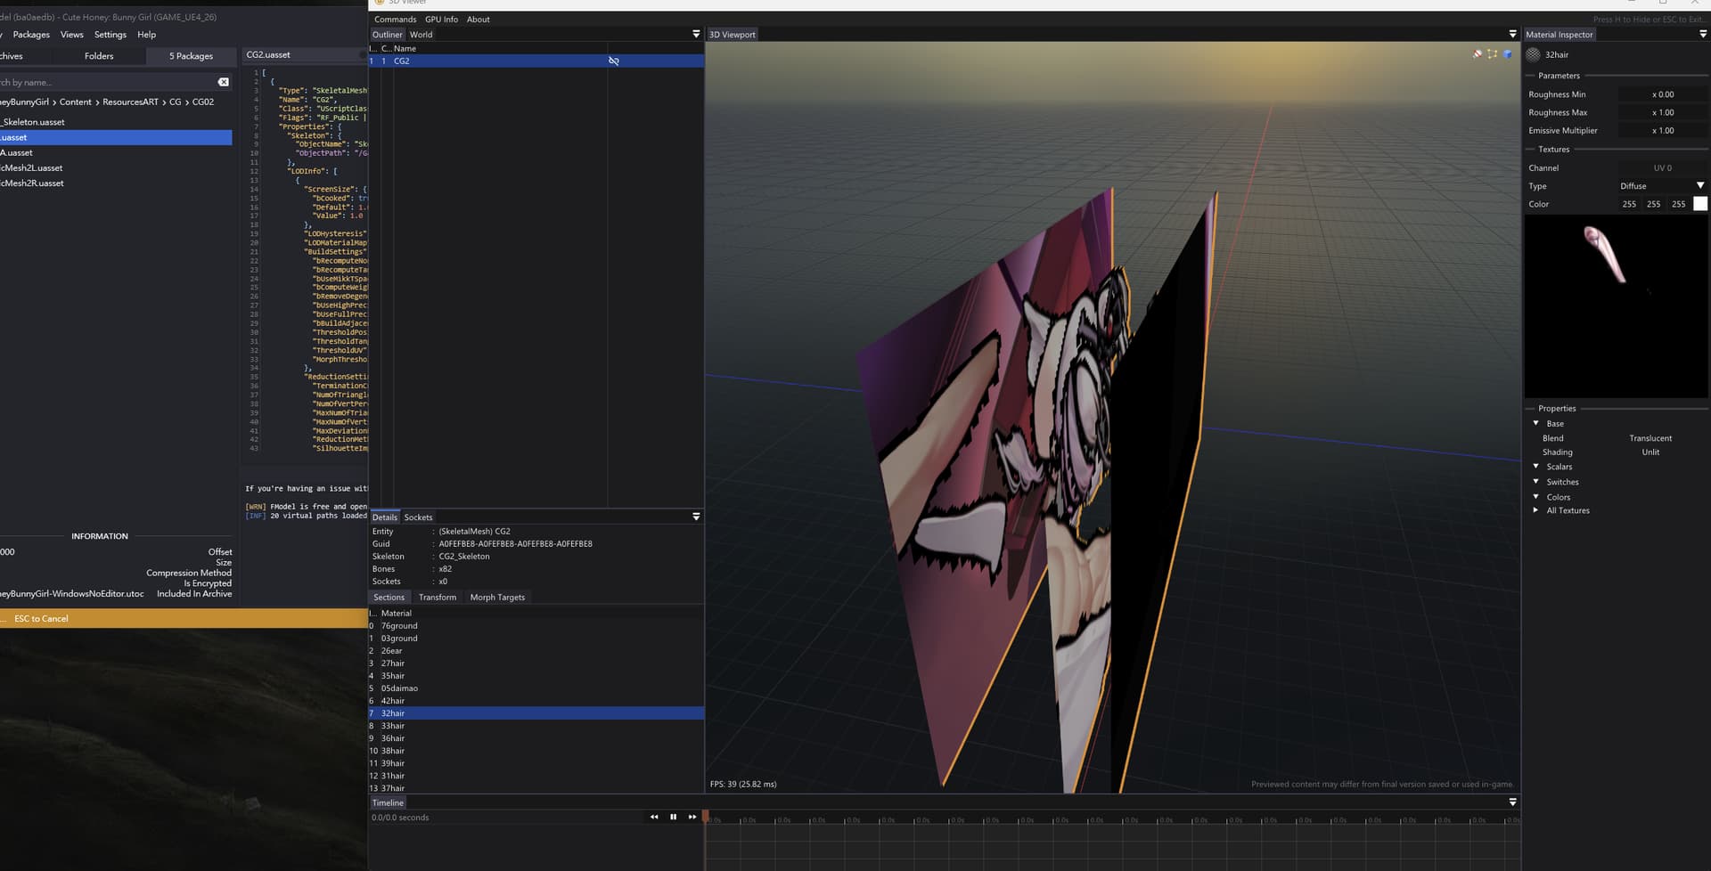Click the clear search icon in FModel
This screenshot has width=1711, height=871.
pyautogui.click(x=223, y=82)
